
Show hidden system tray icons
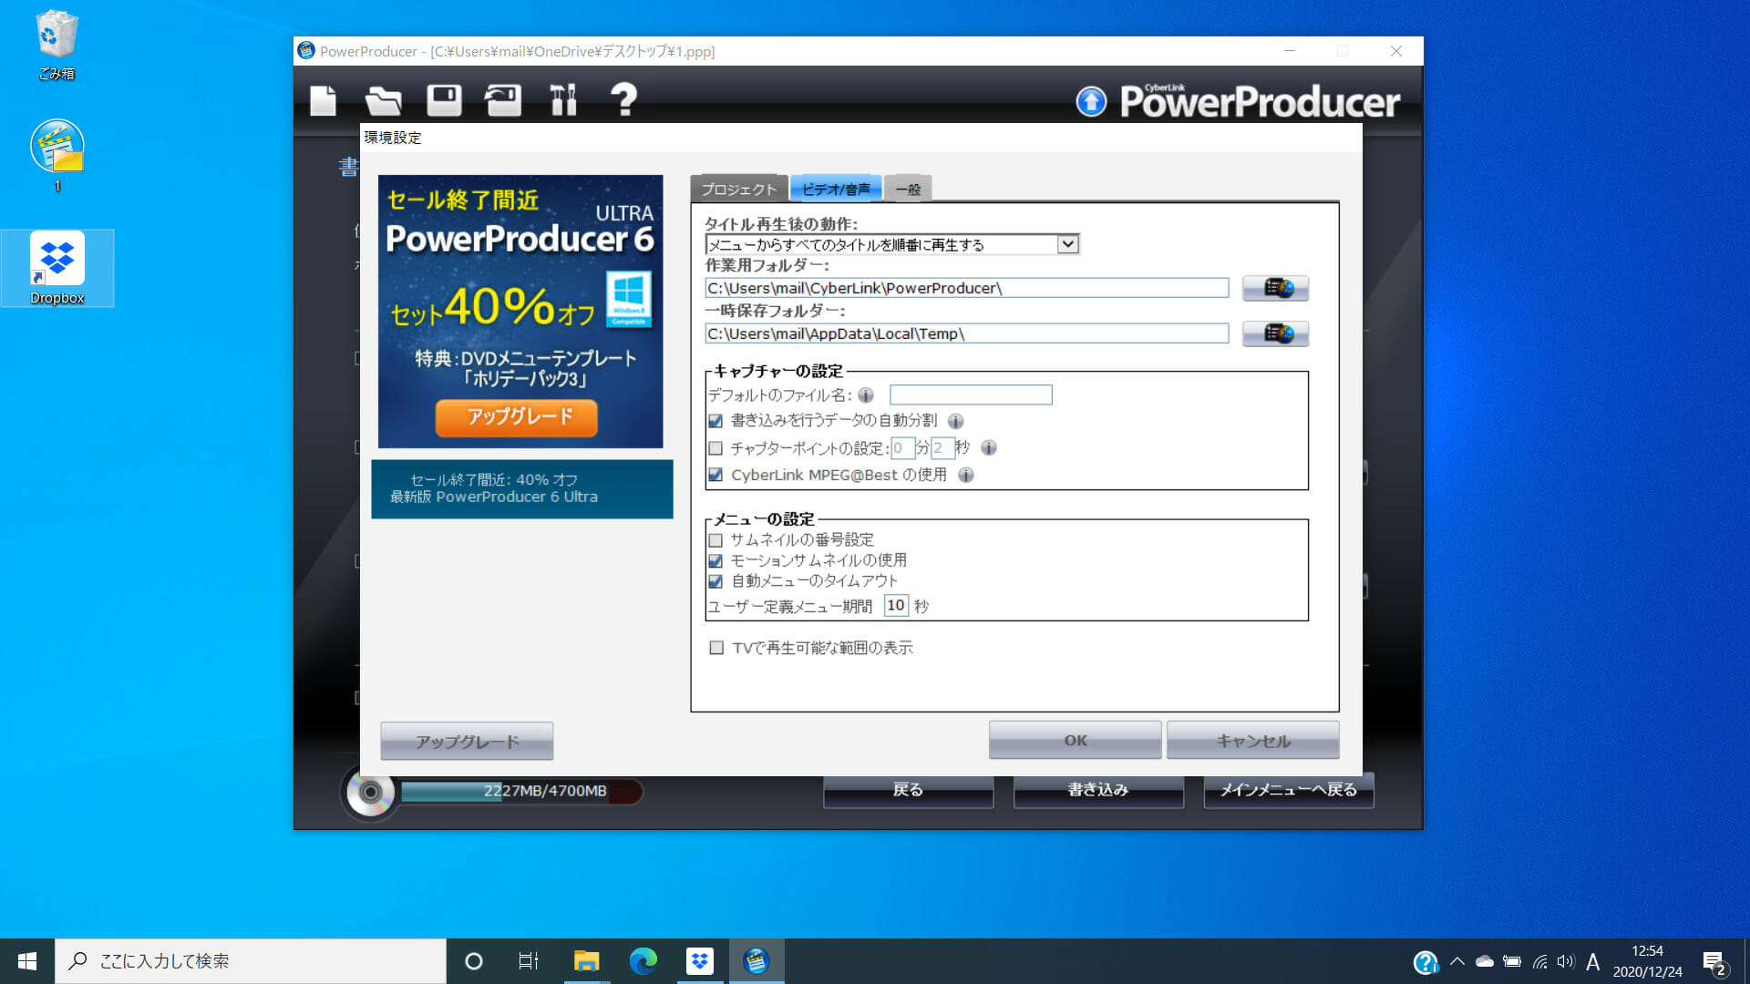tap(1457, 961)
